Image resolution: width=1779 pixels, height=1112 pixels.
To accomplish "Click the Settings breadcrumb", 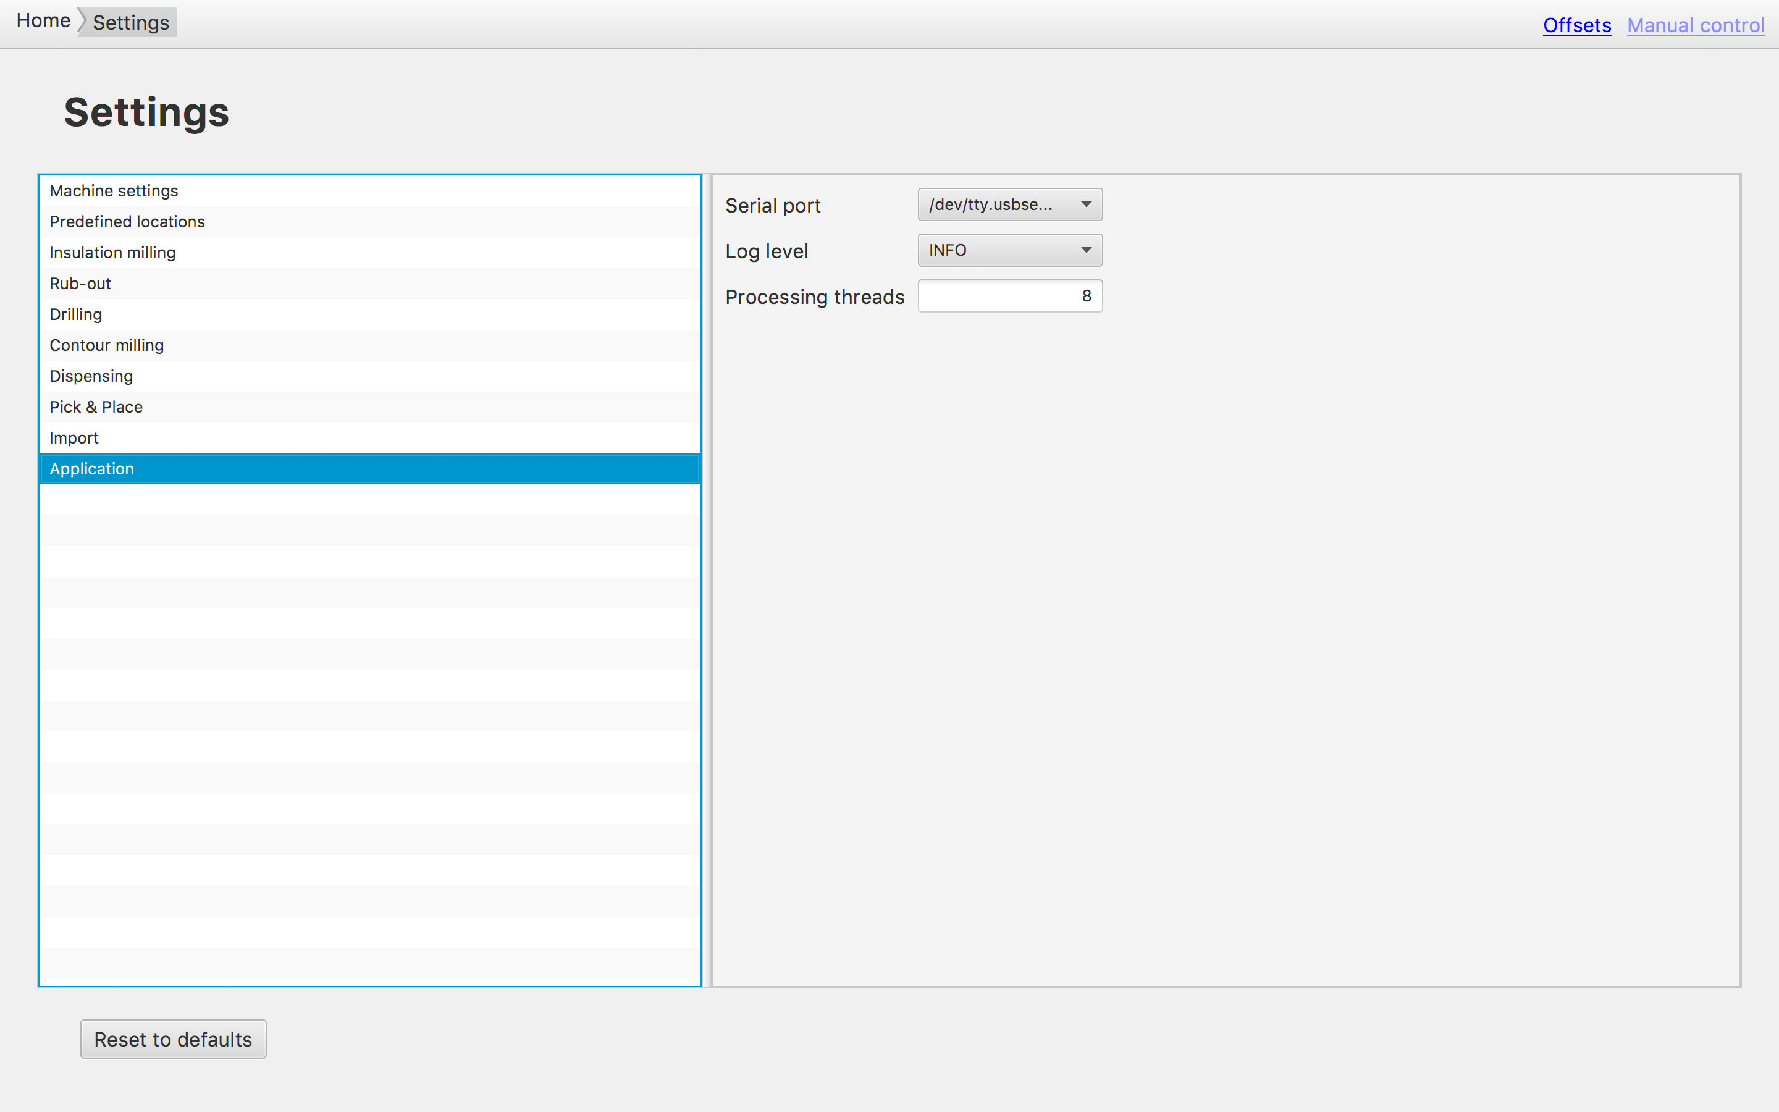I will [131, 23].
